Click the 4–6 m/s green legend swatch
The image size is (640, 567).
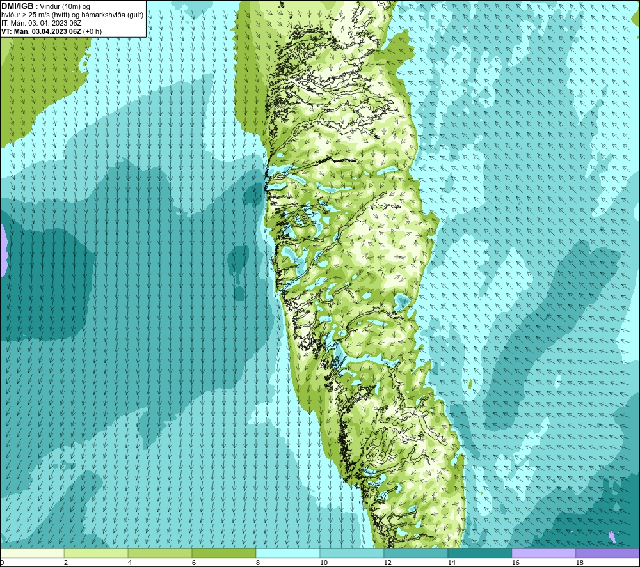pos(160,553)
